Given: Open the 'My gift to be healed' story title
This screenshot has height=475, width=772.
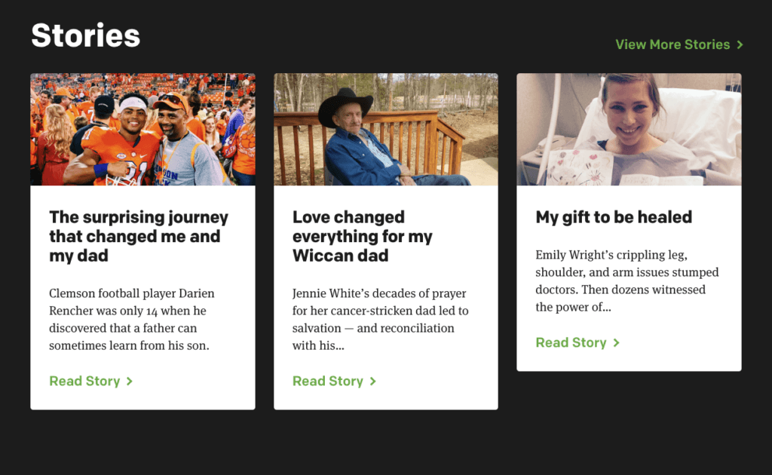Looking at the screenshot, I should coord(613,216).
